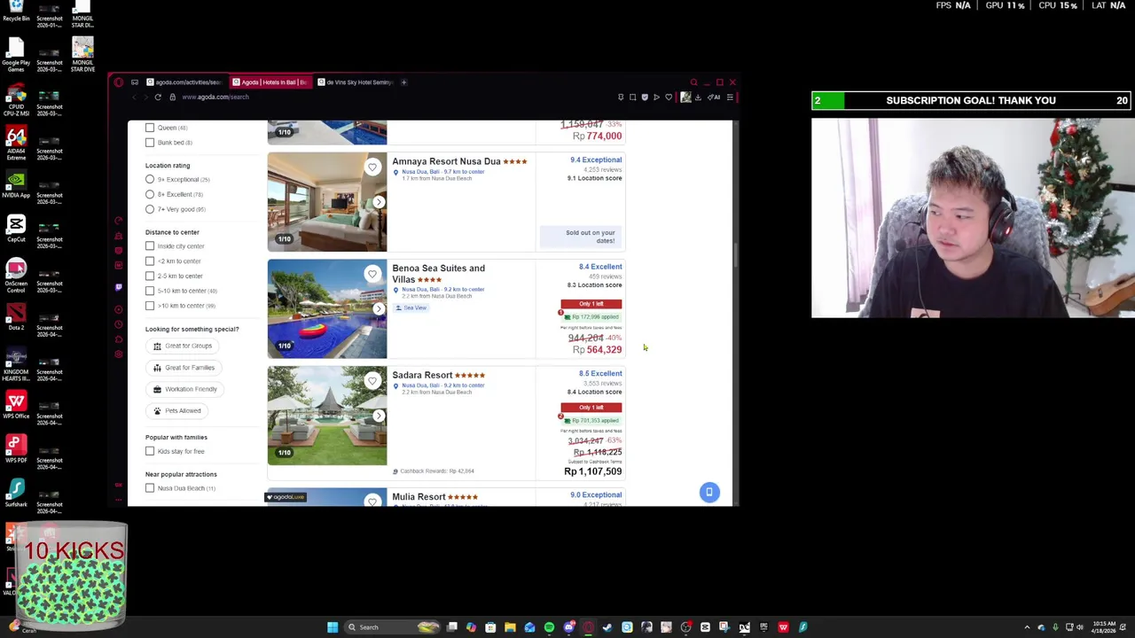The width and height of the screenshot is (1135, 638).
Task: Show next photo of Amnaya Resort
Action: (379, 202)
